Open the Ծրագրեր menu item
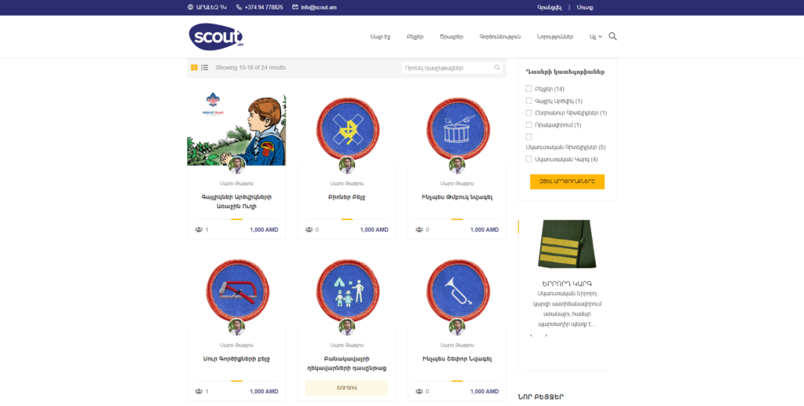Image resolution: width=804 pixels, height=406 pixels. pos(451,36)
